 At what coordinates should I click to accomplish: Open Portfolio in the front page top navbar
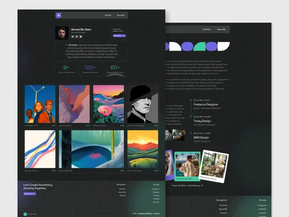click(x=108, y=15)
